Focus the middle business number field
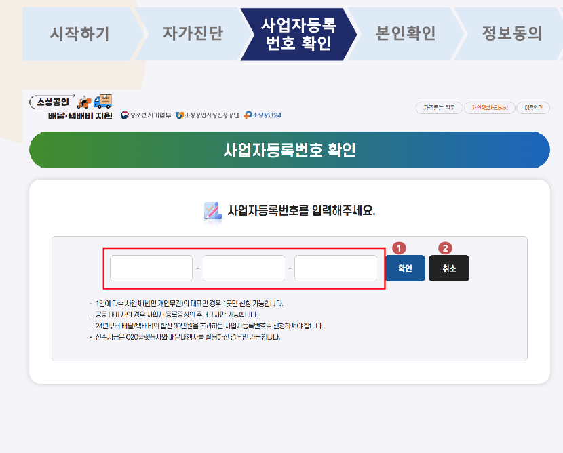 point(244,268)
